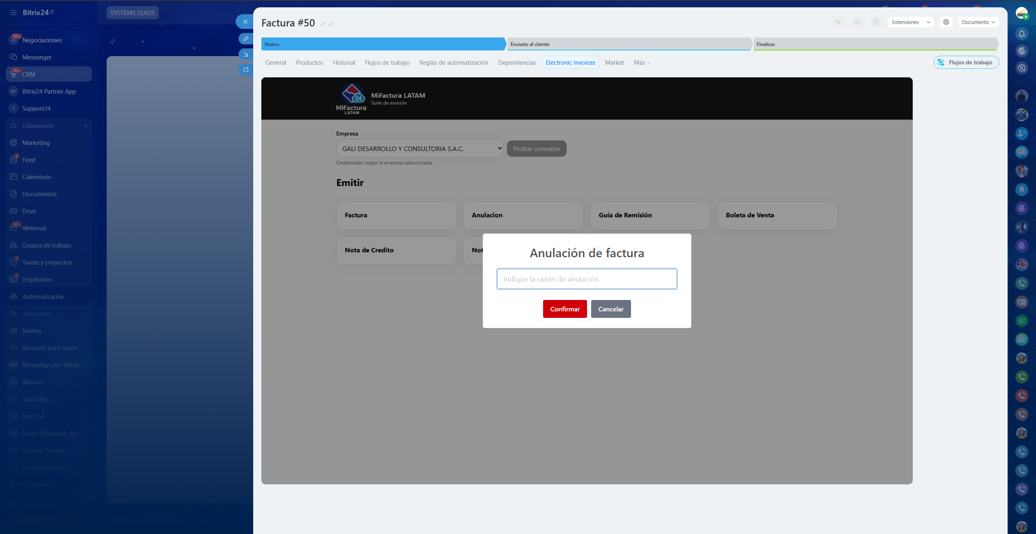
Task: Click the pin icon under SYSTEMS LEADS
Action: click(113, 42)
